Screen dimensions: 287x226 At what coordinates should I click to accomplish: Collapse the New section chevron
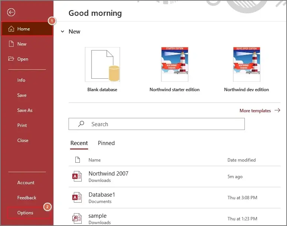[63, 32]
